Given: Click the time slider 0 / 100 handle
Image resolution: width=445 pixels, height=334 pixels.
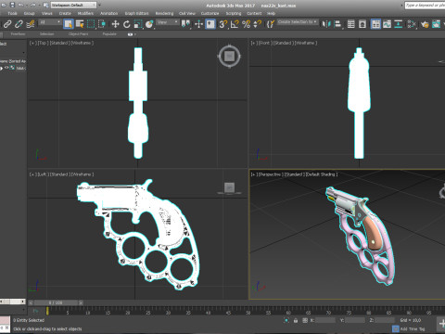Looking at the screenshot, I should [x=56, y=302].
